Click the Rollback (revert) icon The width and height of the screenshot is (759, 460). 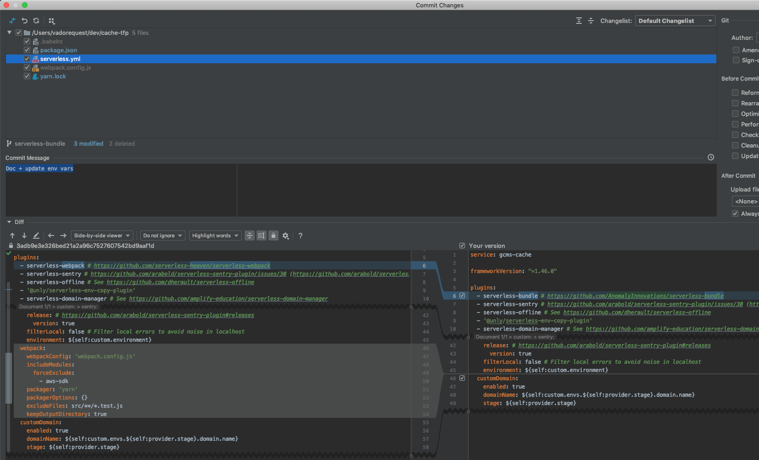pyautogui.click(x=25, y=21)
